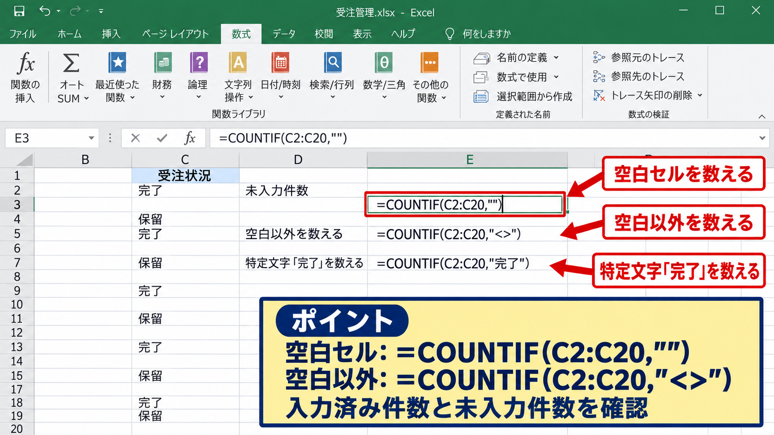Collapse the ribbon with the up chevron
Screen dimensions: 774x435
[x=762, y=116]
